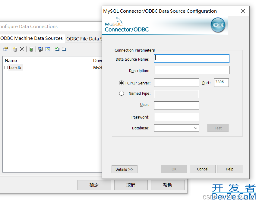Click the 确定 button

pos(94,185)
